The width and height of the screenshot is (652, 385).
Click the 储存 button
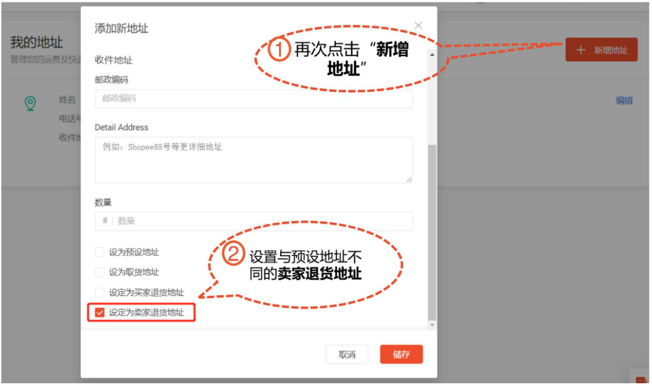pos(401,354)
